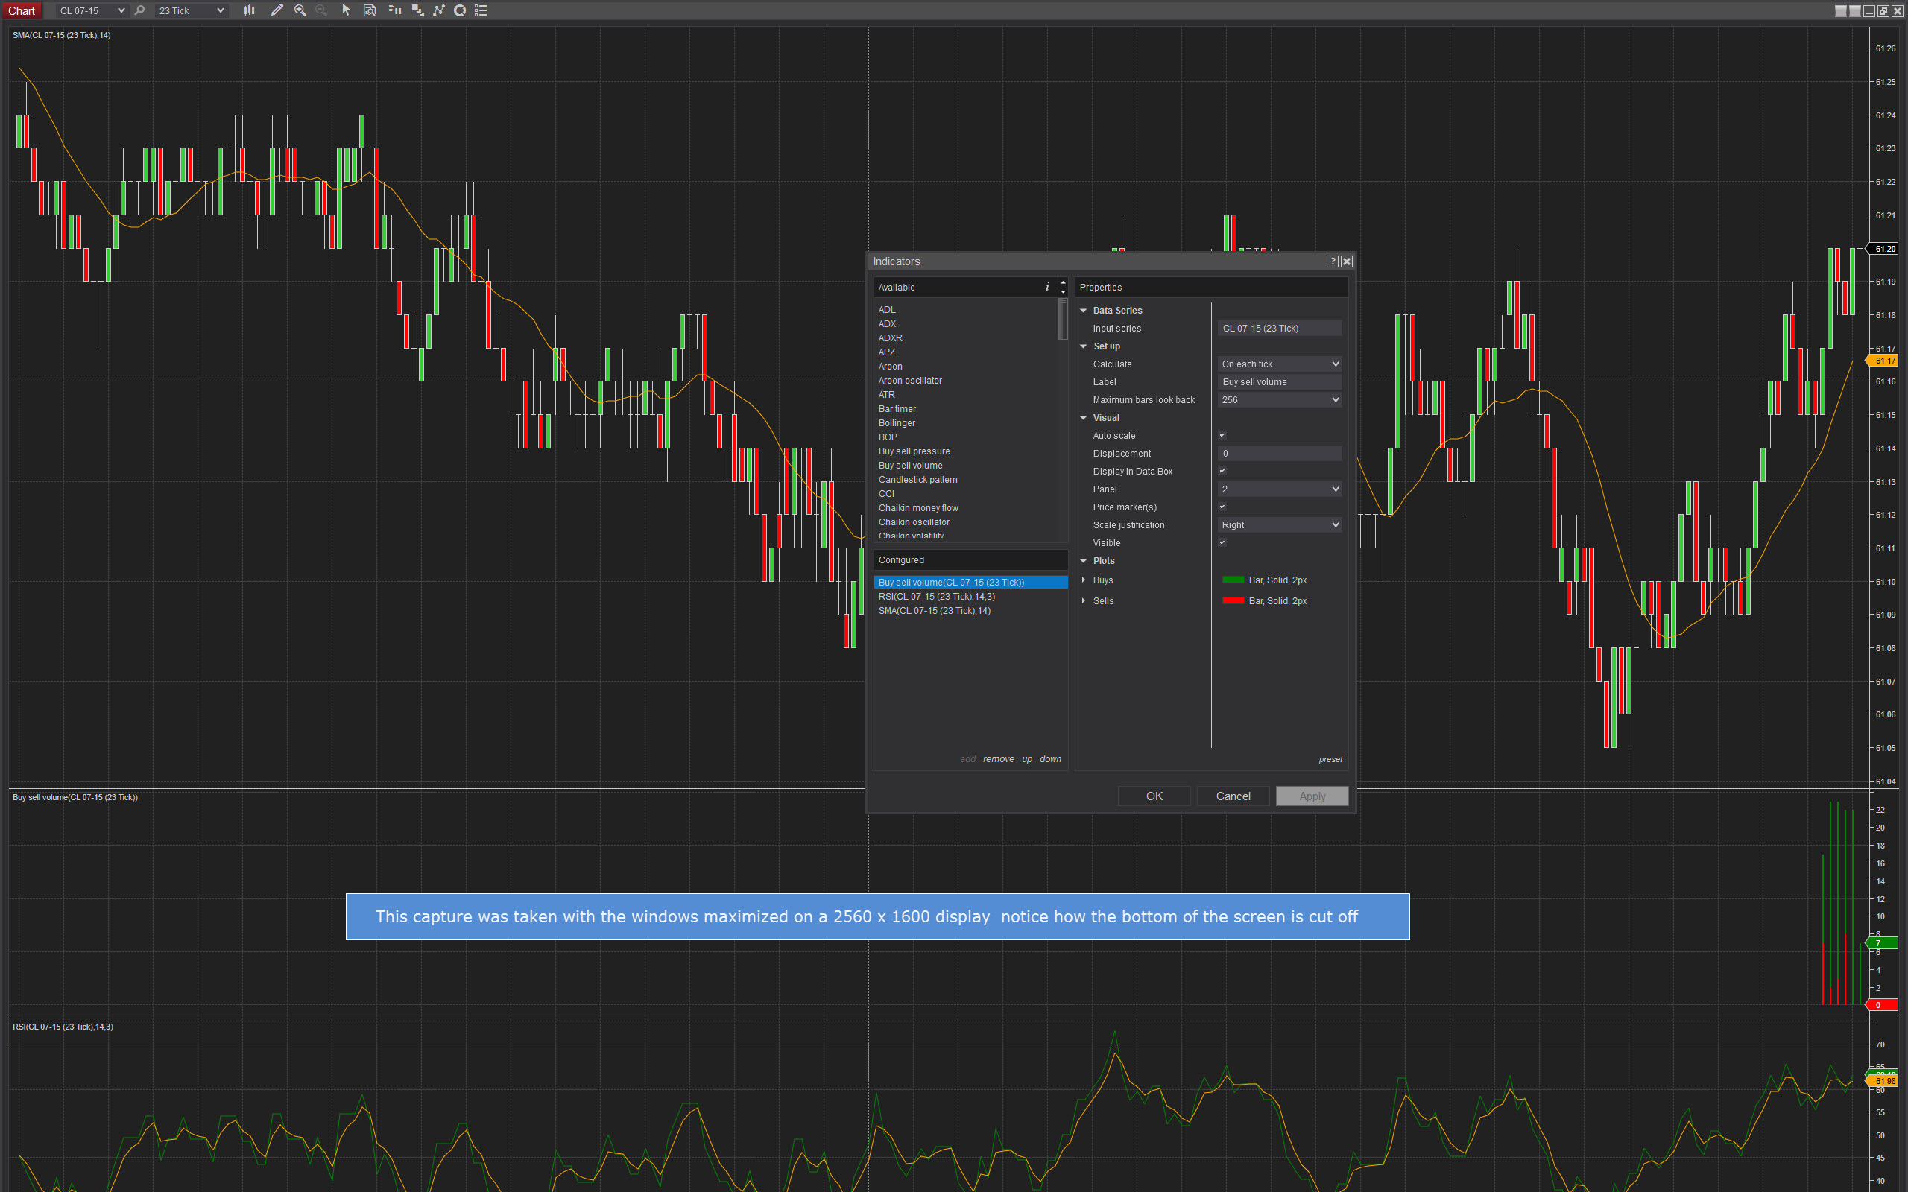Click the zoom in magnifier icon
Viewport: 1908px width, 1192px height.
tap(300, 10)
